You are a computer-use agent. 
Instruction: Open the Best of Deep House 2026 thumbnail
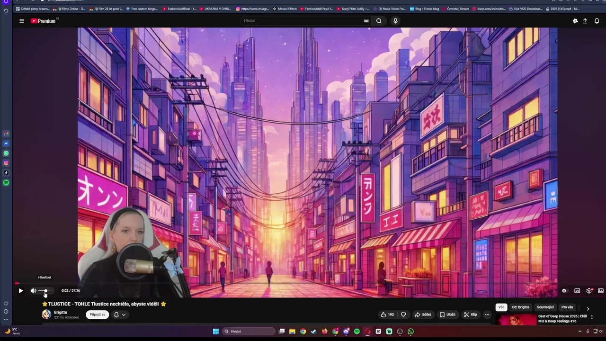(x=516, y=320)
